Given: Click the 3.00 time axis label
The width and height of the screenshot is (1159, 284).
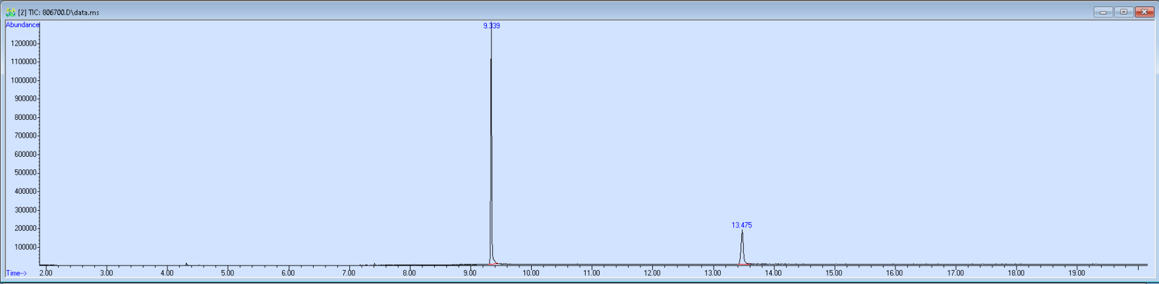Looking at the screenshot, I should tap(106, 273).
